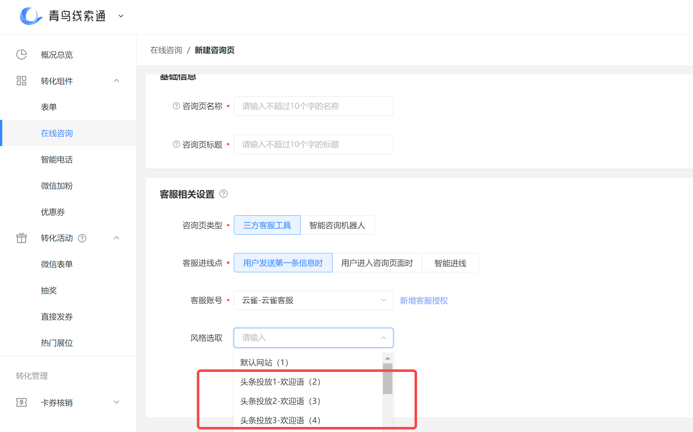Enable the 智能进线 option
Screen dimensions: 693x432
coord(450,262)
